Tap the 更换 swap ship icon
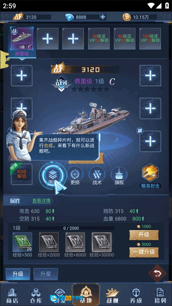The image size is (172, 306). [75, 176]
